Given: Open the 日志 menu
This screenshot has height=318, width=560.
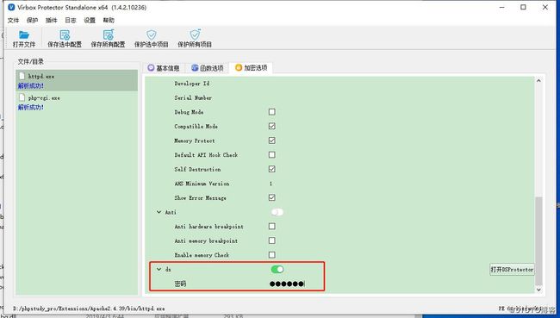Looking at the screenshot, I should 71,20.
